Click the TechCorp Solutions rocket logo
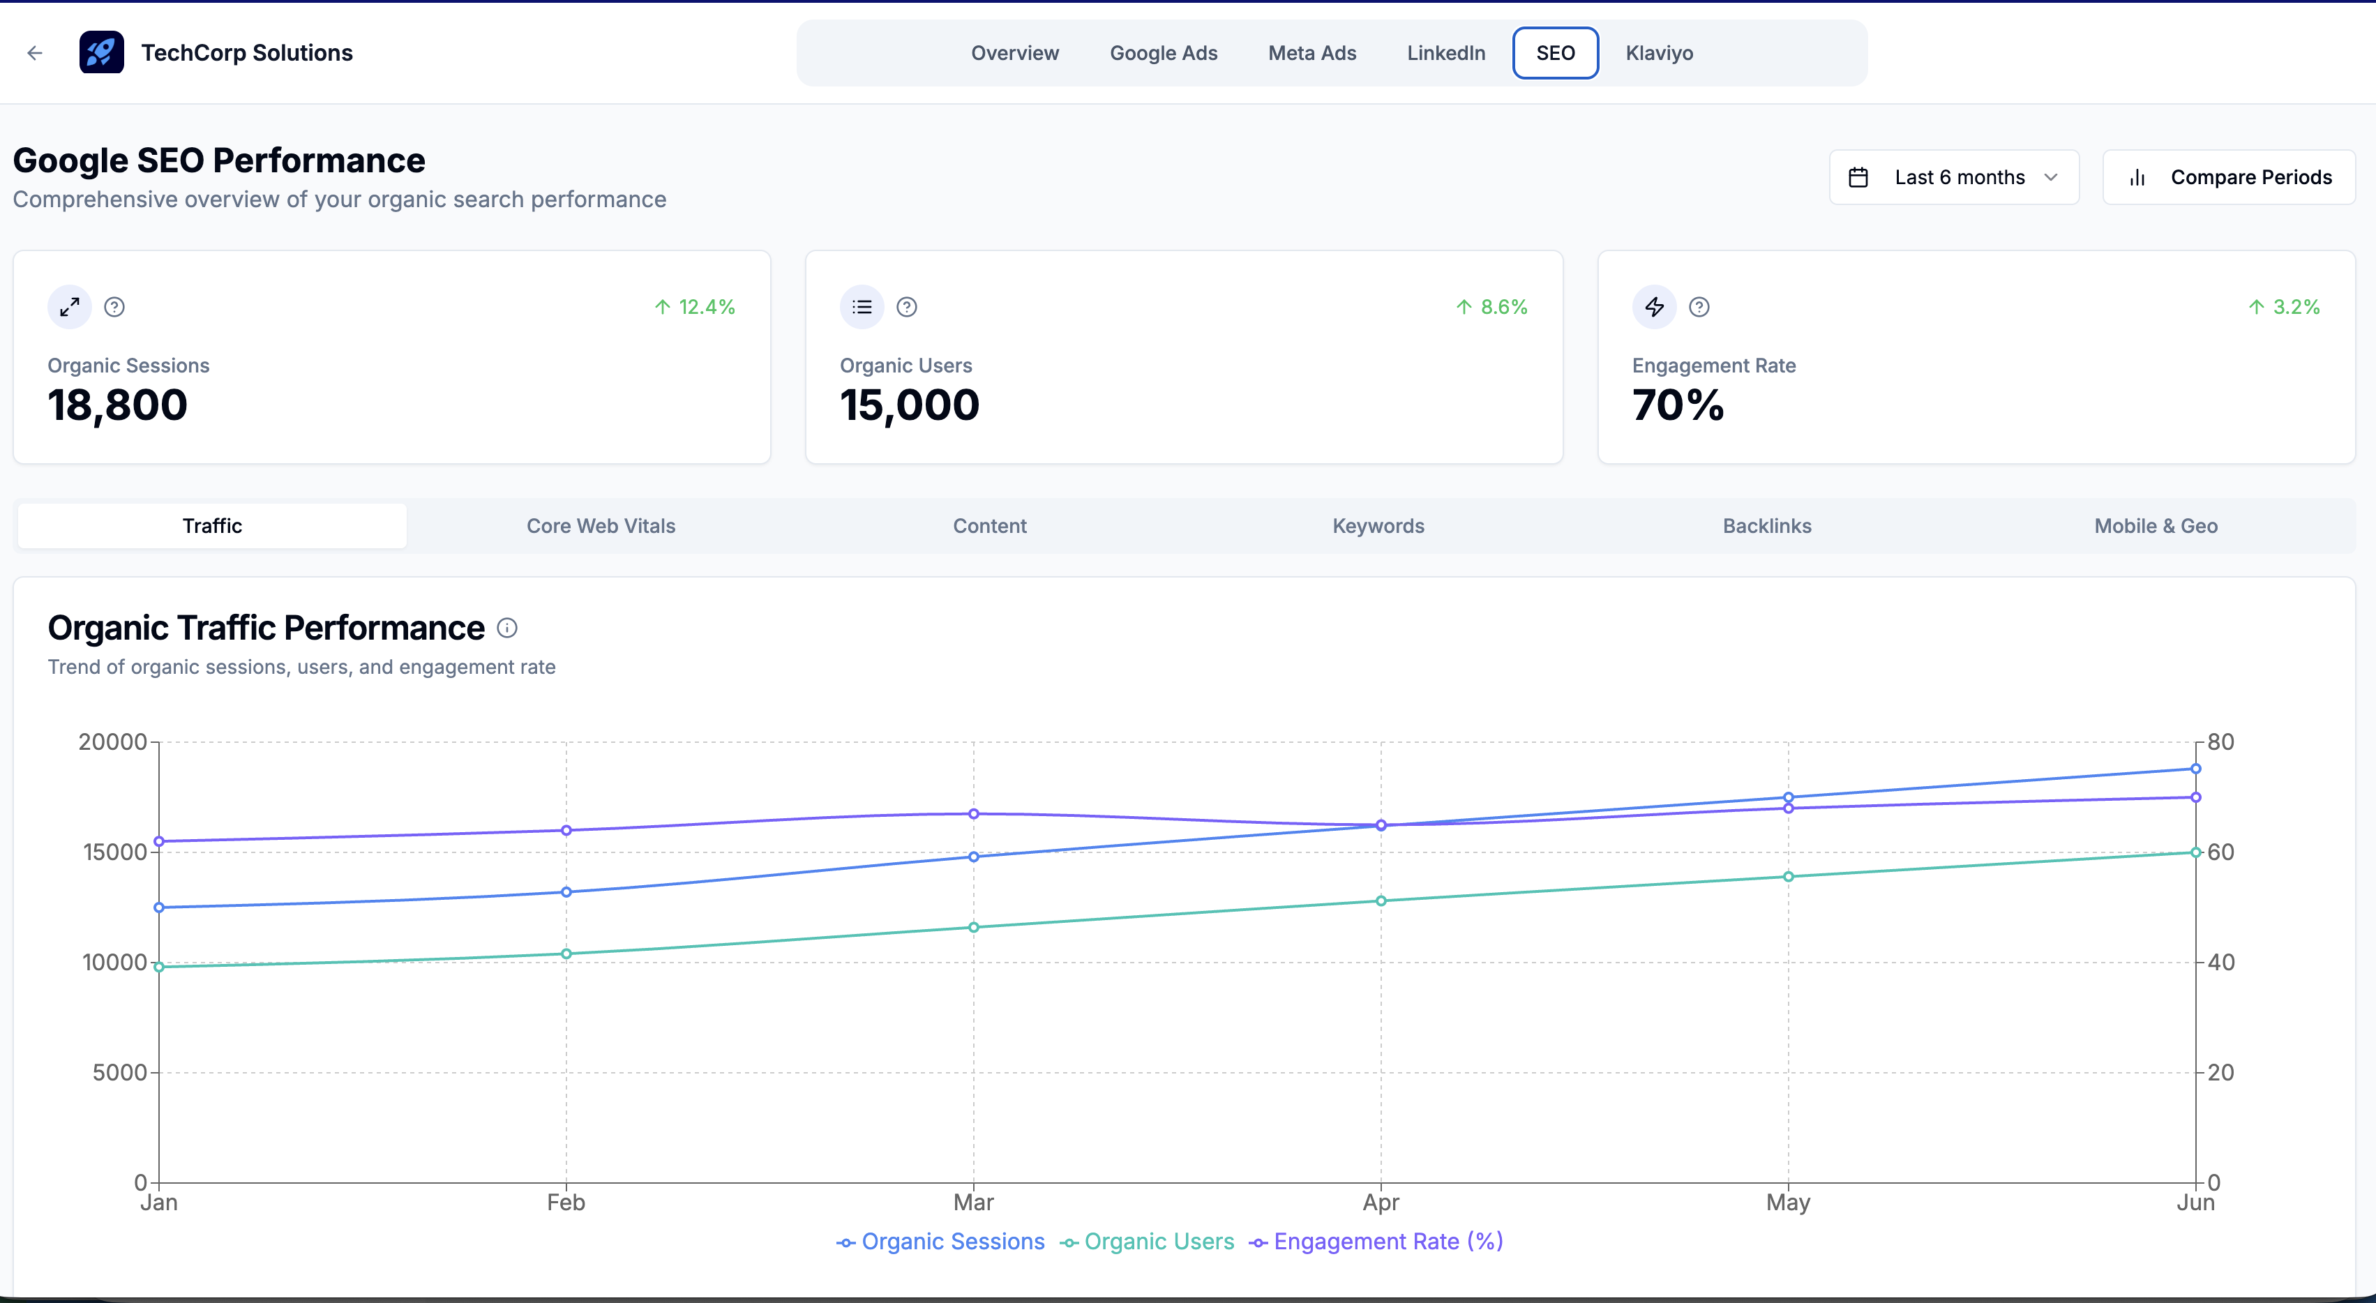2376x1303 pixels. tap(101, 52)
